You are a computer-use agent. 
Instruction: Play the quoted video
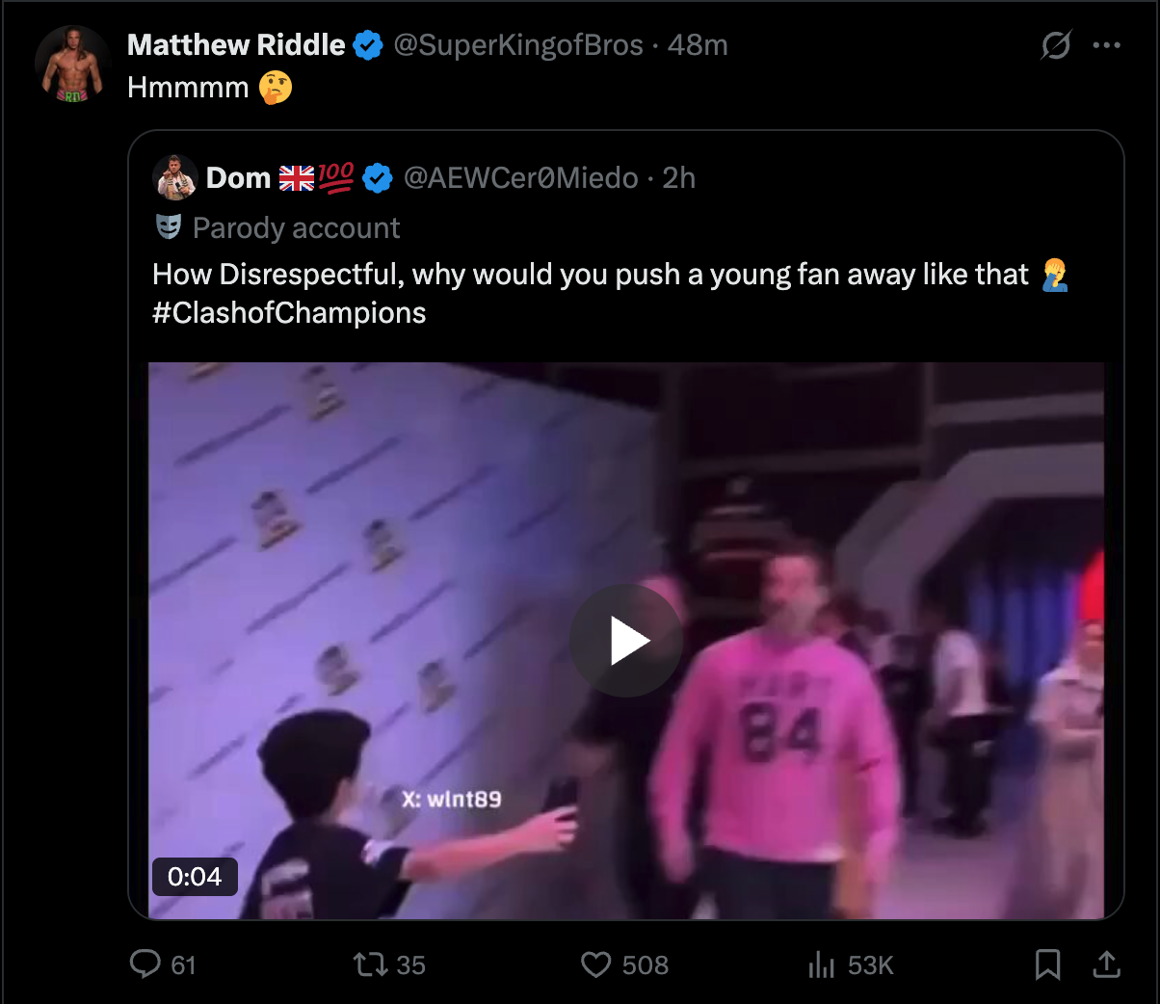626,641
